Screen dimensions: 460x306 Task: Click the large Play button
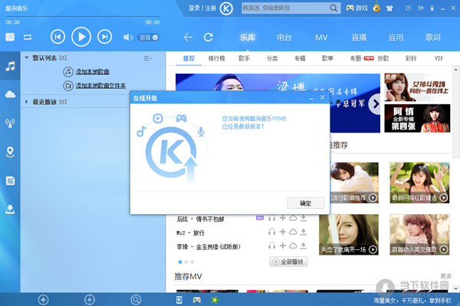[81, 37]
